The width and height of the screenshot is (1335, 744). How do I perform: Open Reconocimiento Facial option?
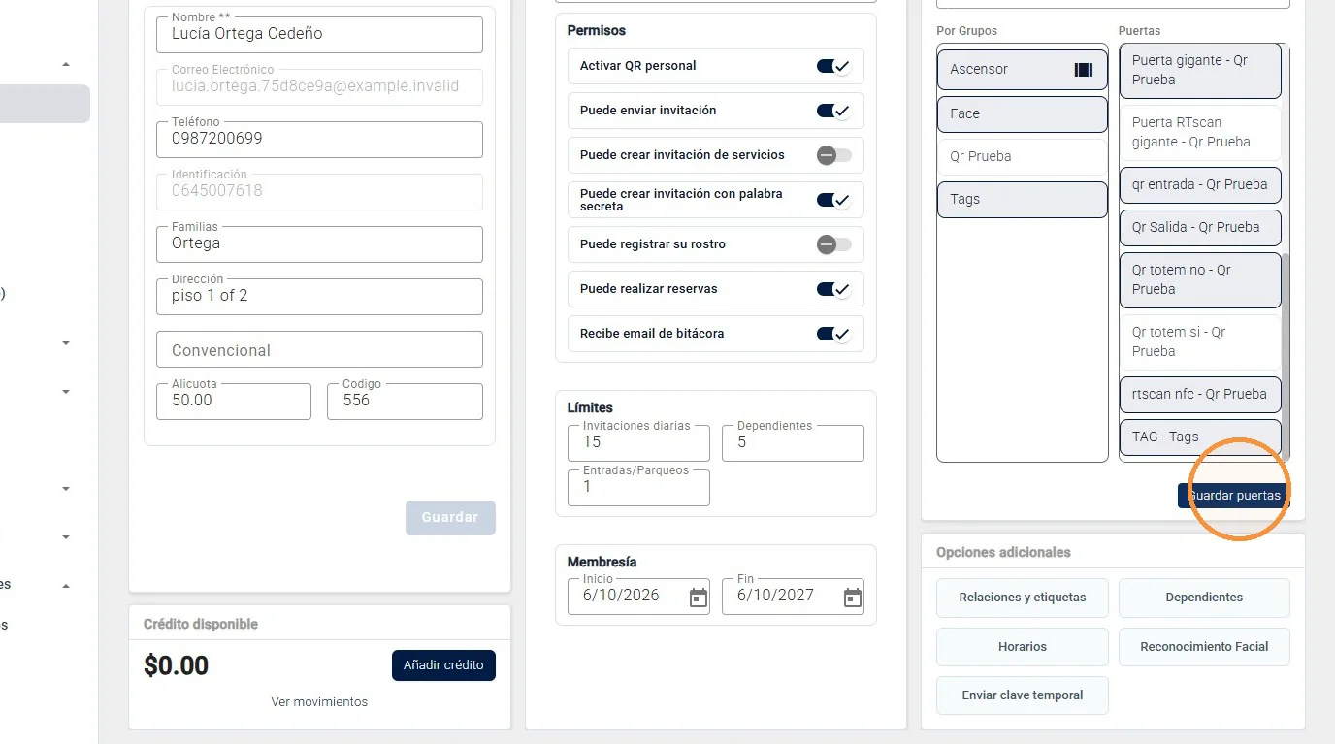pyautogui.click(x=1204, y=647)
